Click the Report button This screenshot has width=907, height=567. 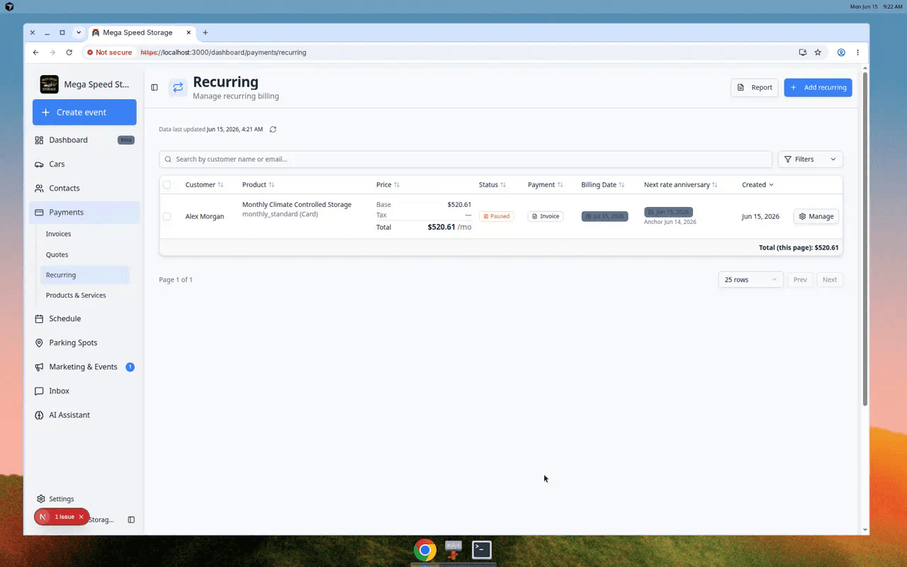click(755, 87)
